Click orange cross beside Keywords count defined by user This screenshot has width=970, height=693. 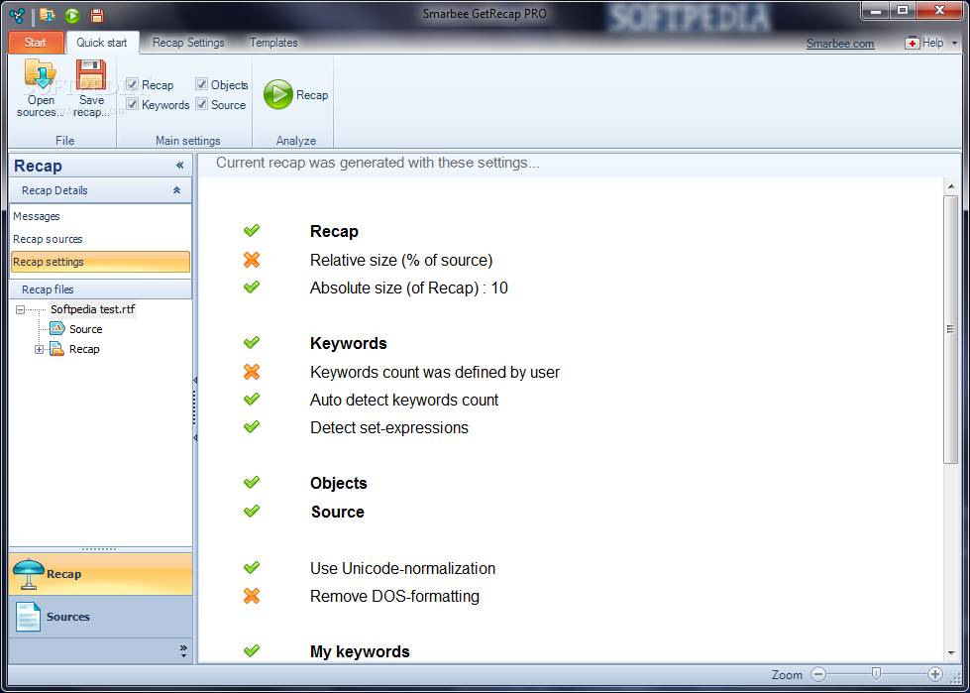point(251,372)
